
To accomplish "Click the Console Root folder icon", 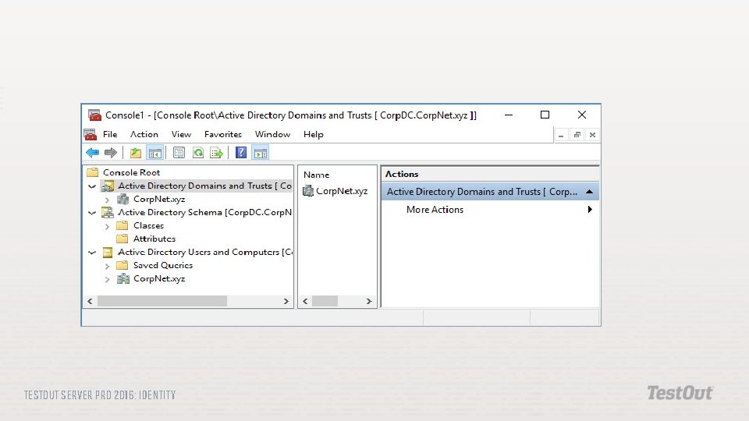I will point(93,172).
